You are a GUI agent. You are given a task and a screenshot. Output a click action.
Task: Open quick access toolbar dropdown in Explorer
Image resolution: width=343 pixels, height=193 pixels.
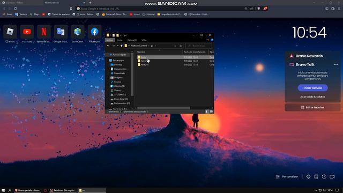point(121,35)
